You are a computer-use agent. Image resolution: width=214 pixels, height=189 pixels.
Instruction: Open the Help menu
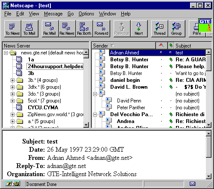pyautogui.click(x=126, y=14)
